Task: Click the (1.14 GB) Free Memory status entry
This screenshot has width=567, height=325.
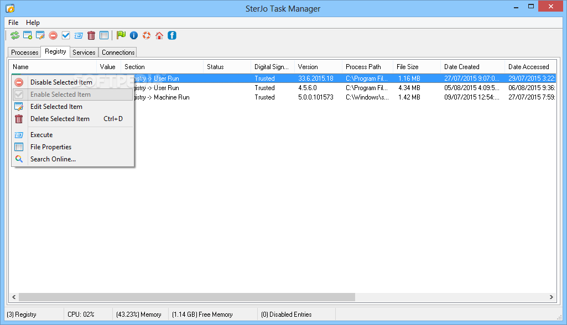Action: (202, 314)
